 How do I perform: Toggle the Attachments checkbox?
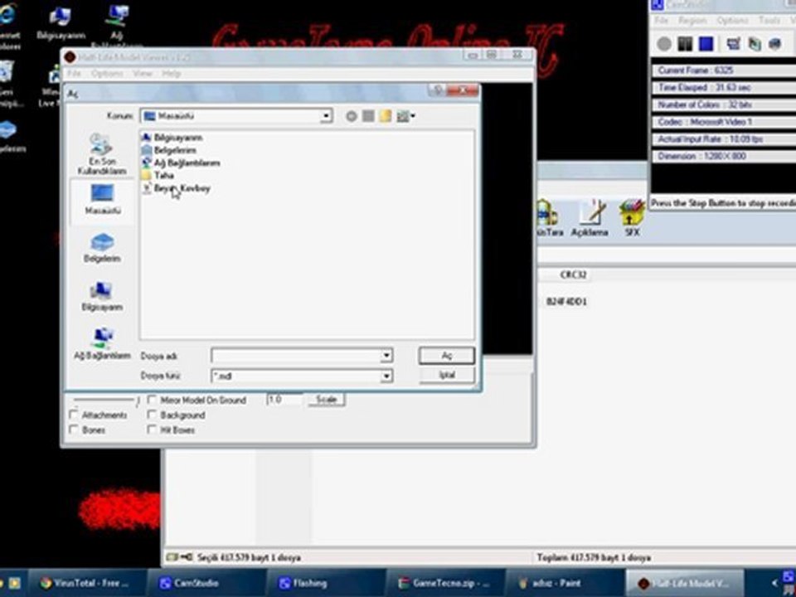(x=74, y=415)
